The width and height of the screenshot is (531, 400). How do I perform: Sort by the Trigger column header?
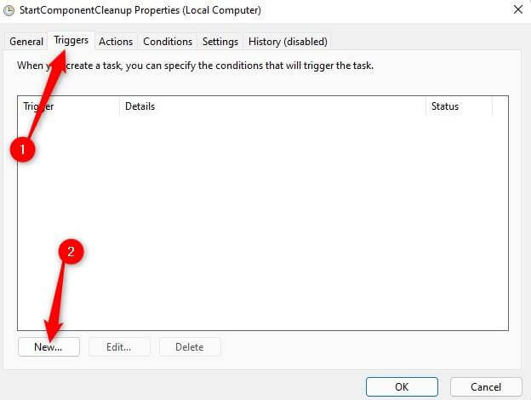69,106
